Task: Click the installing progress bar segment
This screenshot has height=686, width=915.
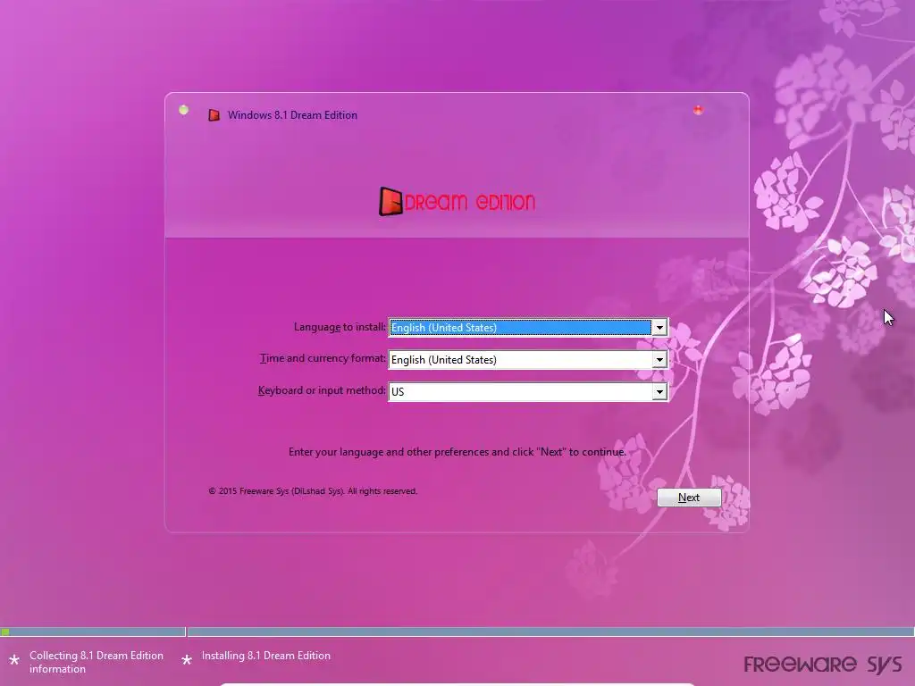Action: [x=550, y=632]
